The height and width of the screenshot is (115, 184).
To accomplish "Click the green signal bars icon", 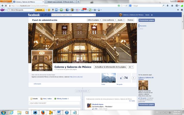I will pyautogui.click(x=182, y=6).
